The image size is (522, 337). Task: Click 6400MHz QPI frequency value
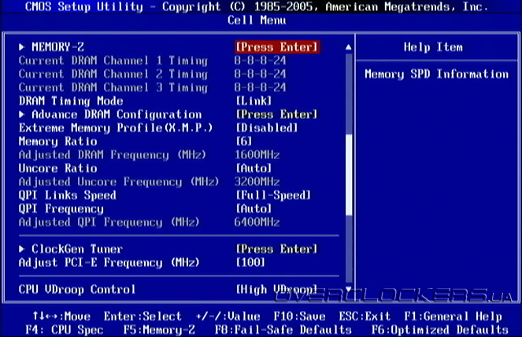coord(257,223)
